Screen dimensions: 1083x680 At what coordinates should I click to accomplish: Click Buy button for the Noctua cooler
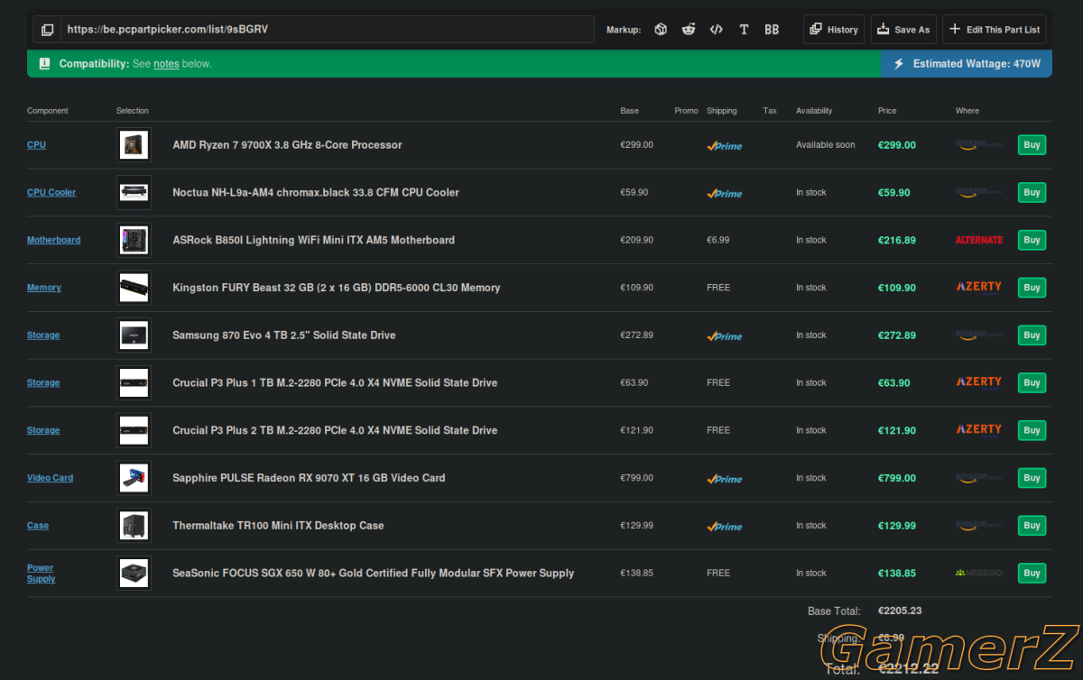[x=1032, y=193]
